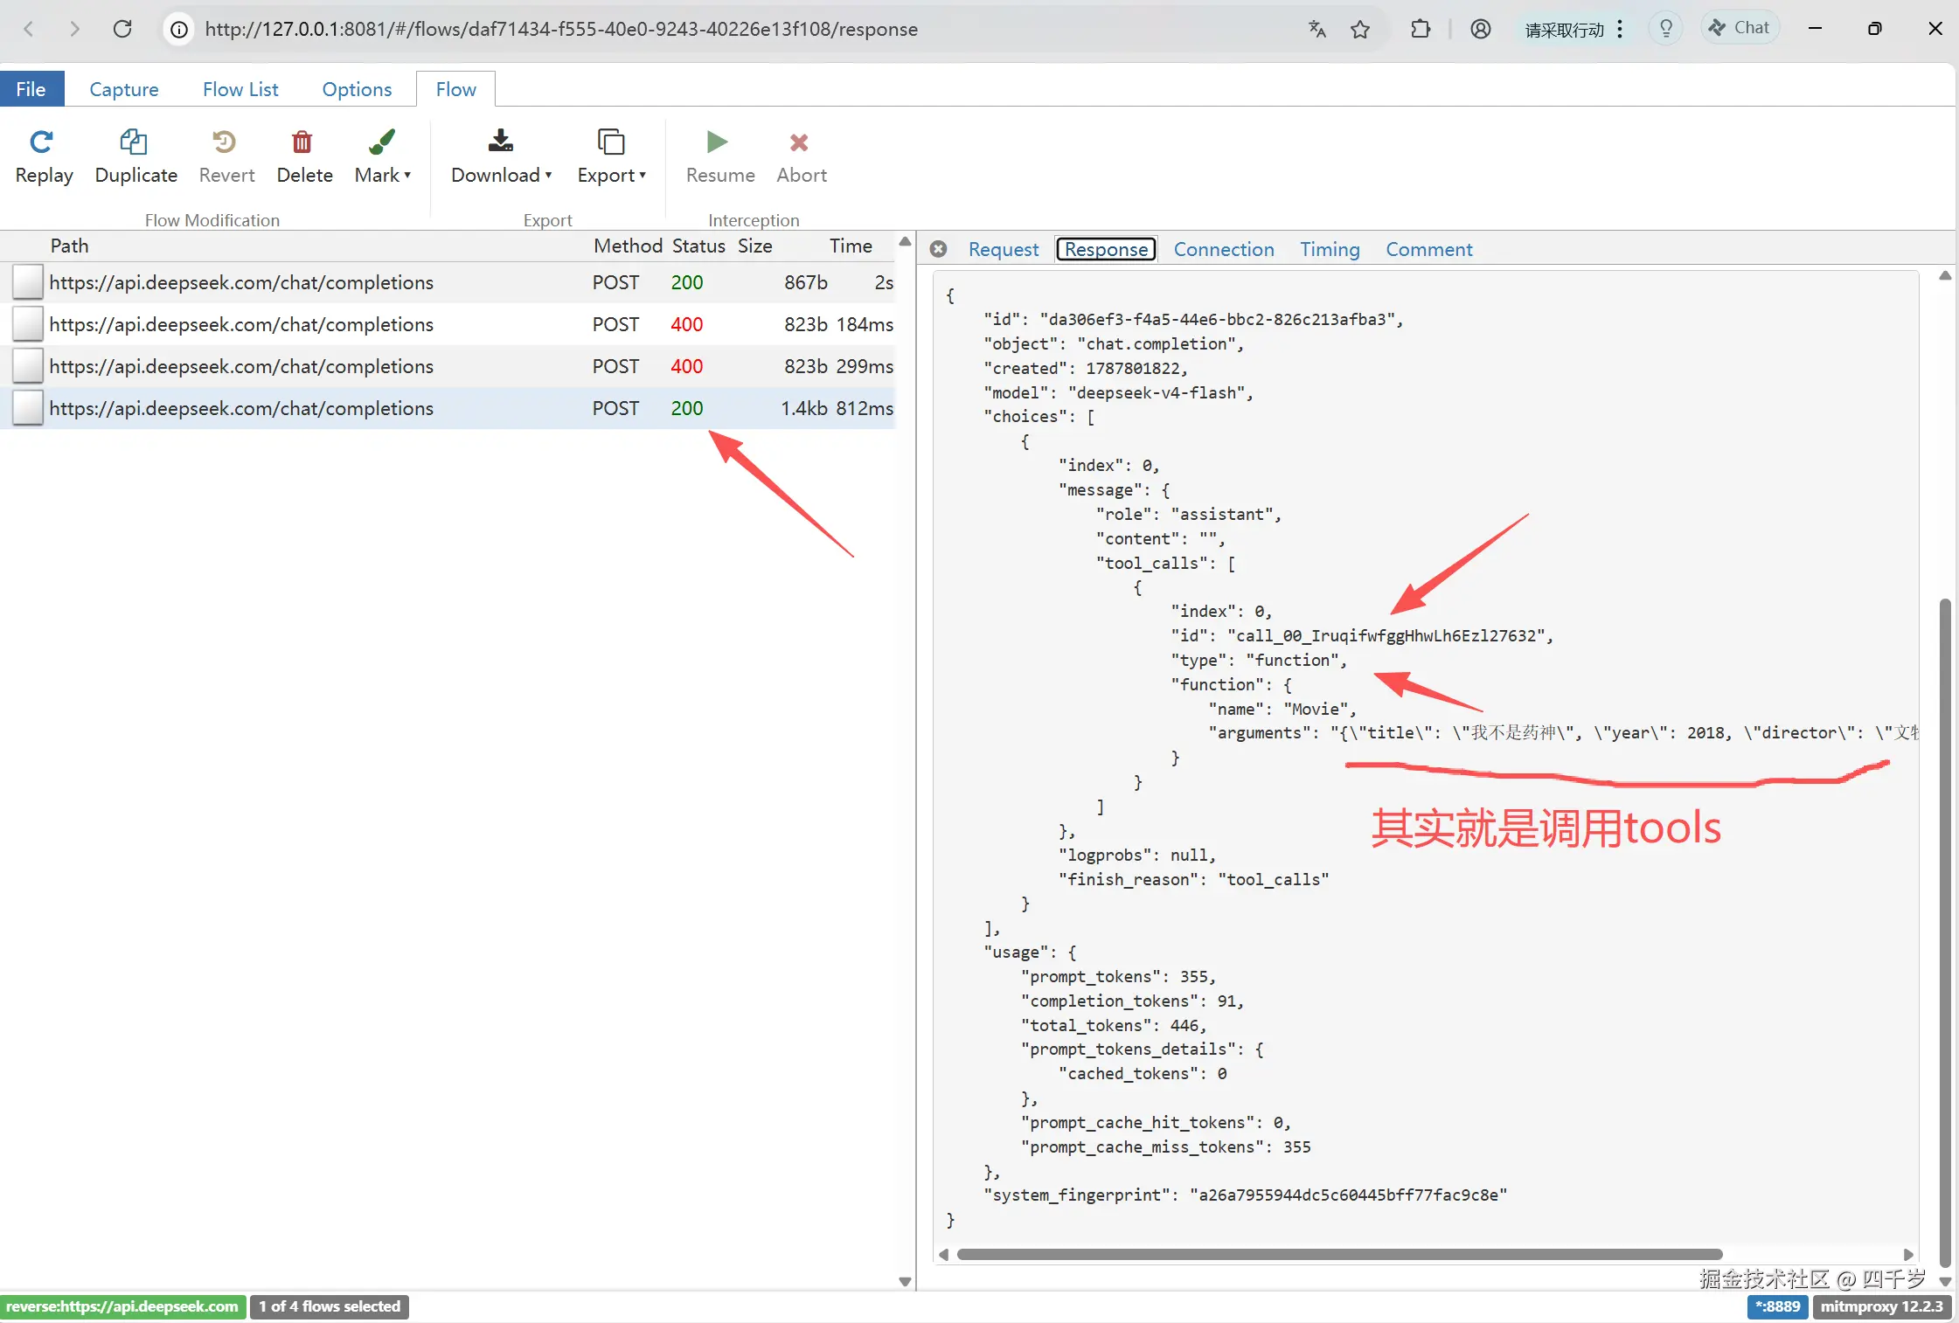Open browser extensions puzzle icon
The height and width of the screenshot is (1323, 1959).
tap(1421, 29)
